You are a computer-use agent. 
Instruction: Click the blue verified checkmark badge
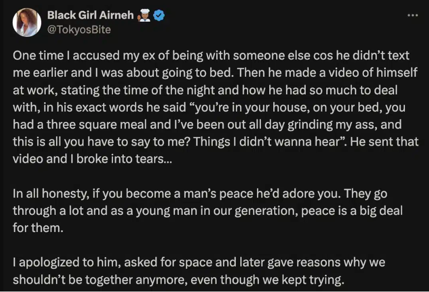point(159,15)
